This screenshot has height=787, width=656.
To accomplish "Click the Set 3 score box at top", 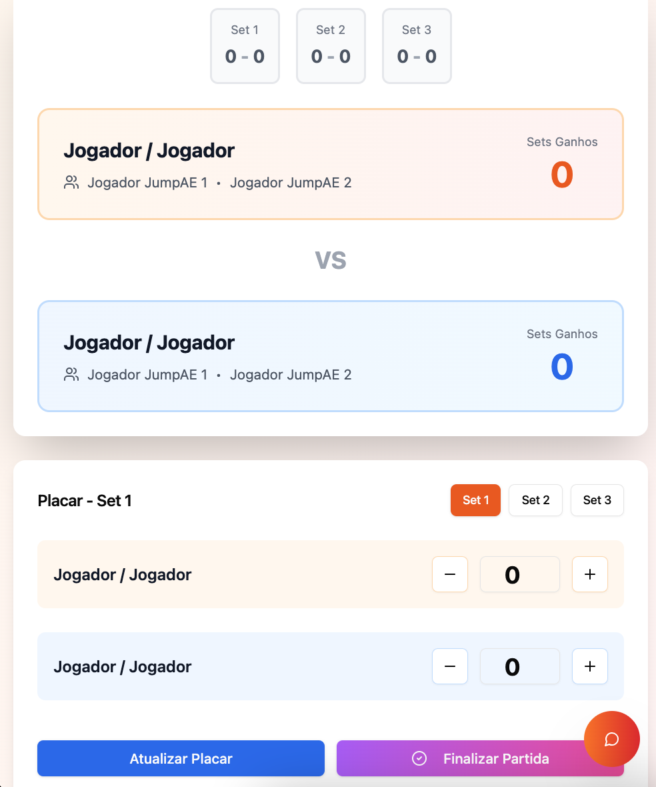I will click(417, 46).
